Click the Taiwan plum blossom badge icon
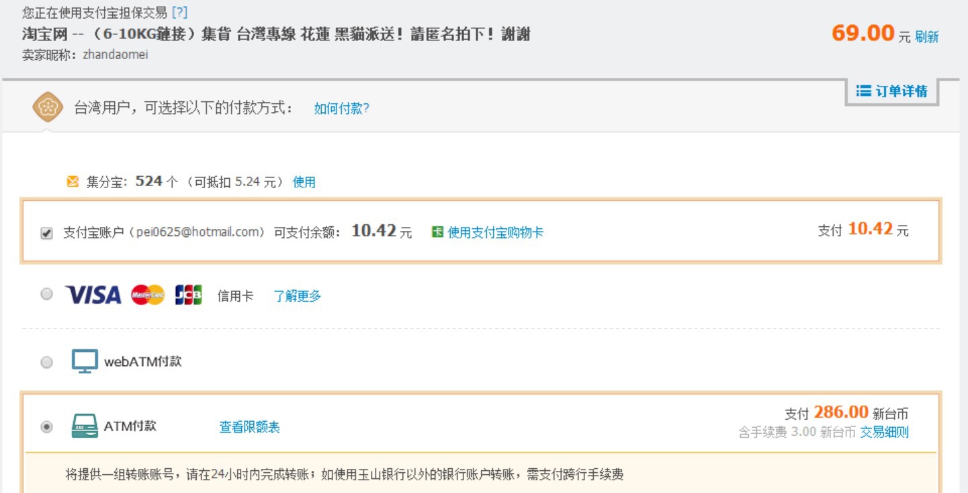The height and width of the screenshot is (493, 968). [x=48, y=108]
